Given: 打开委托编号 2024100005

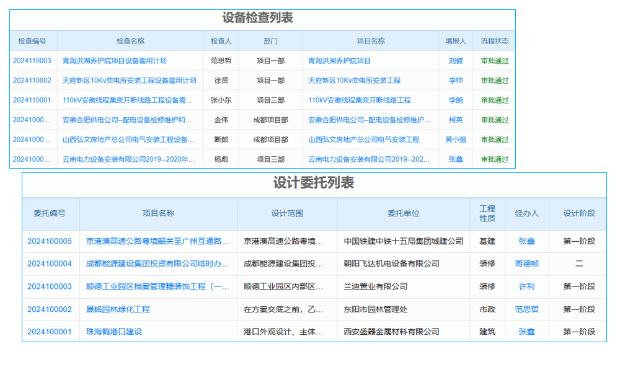Looking at the screenshot, I should (x=52, y=241).
